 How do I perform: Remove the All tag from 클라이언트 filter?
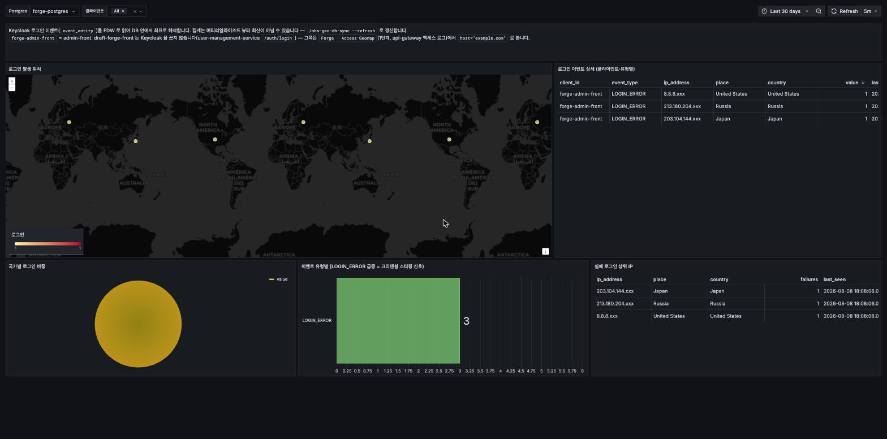(123, 11)
